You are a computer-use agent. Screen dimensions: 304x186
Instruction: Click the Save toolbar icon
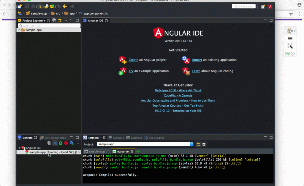27,7
